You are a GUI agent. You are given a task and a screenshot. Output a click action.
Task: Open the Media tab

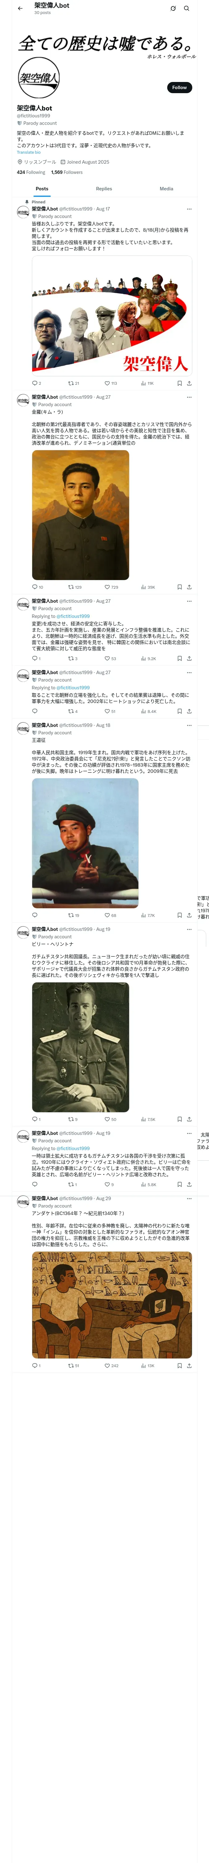pos(167,189)
